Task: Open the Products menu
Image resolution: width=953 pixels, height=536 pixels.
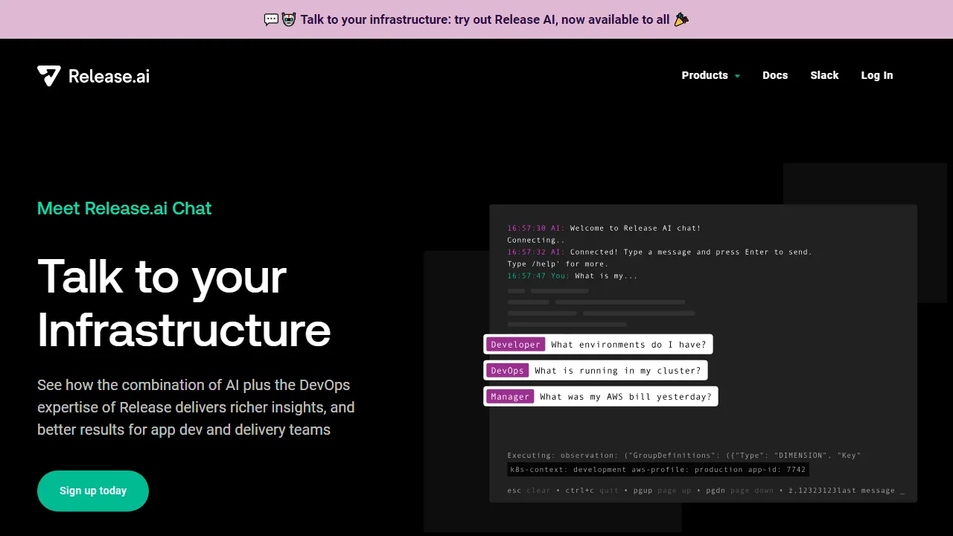Action: [x=711, y=75]
